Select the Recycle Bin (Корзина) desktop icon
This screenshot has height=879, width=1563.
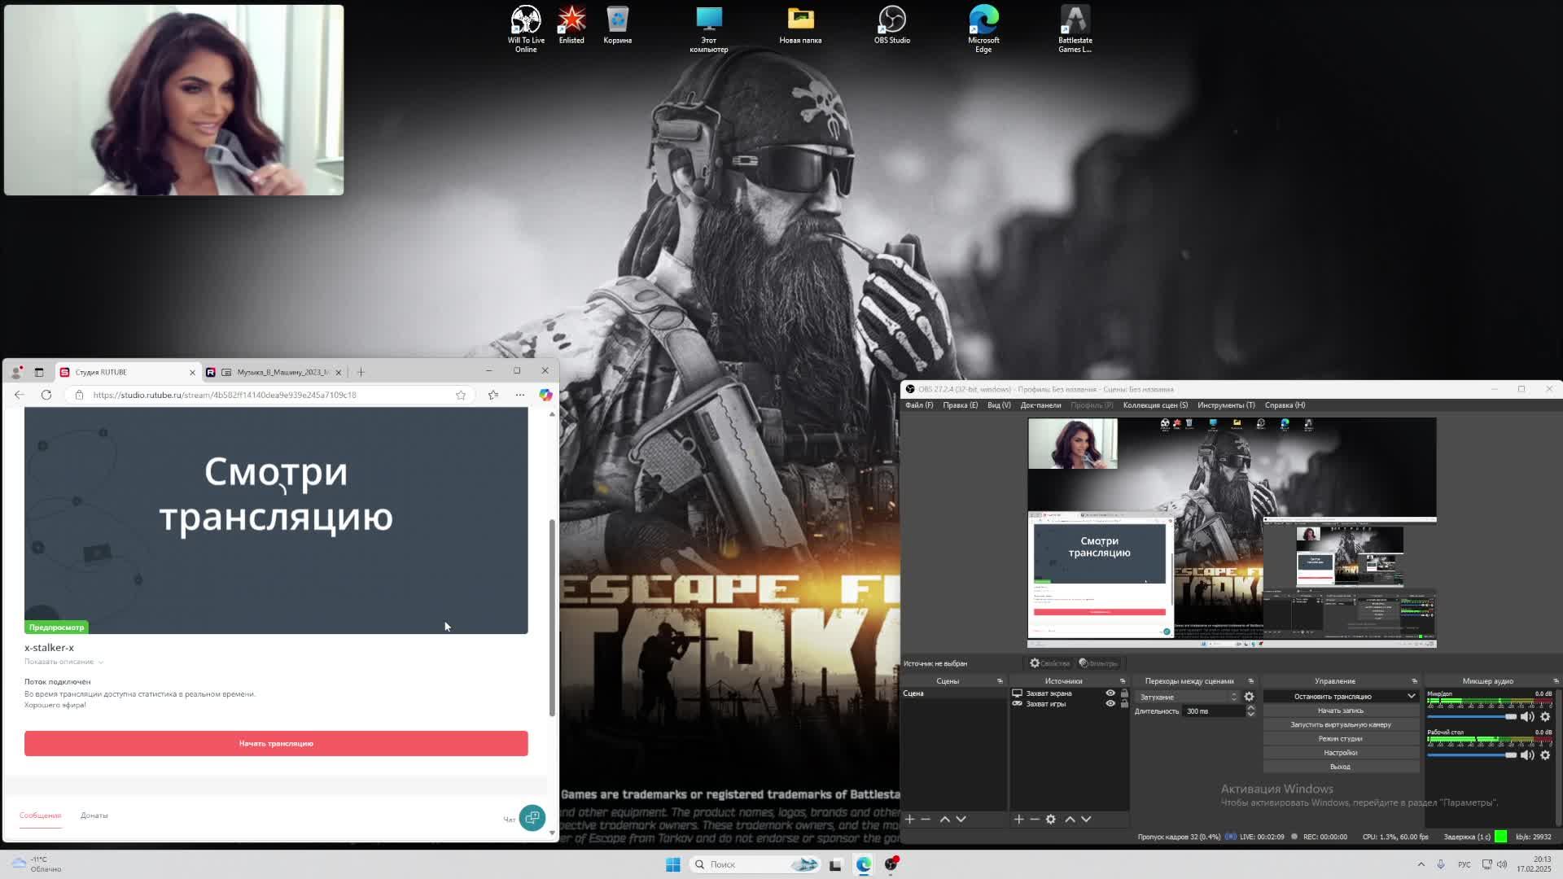click(x=617, y=24)
